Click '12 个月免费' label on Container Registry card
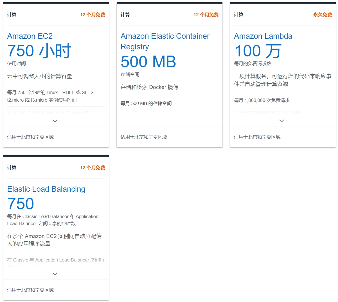Screen dimensions: 338x302 click(x=206, y=15)
